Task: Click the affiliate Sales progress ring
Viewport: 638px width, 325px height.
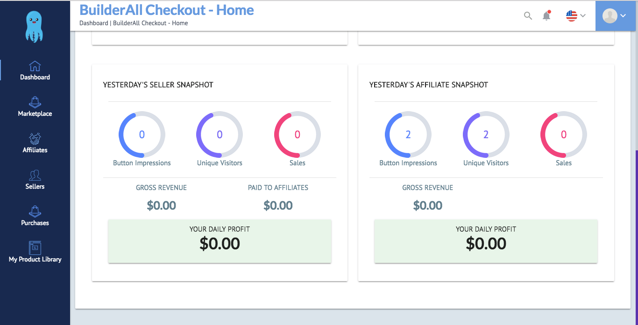Action: pos(564,134)
